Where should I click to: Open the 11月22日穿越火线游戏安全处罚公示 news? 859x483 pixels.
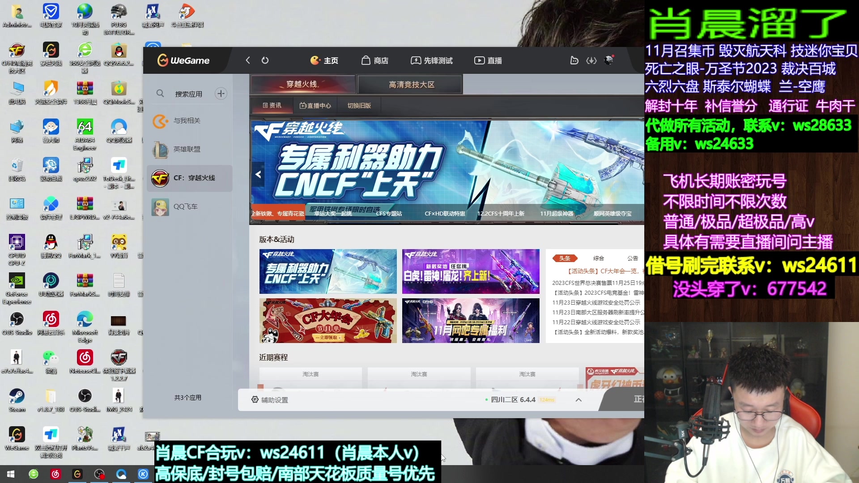[596, 322]
